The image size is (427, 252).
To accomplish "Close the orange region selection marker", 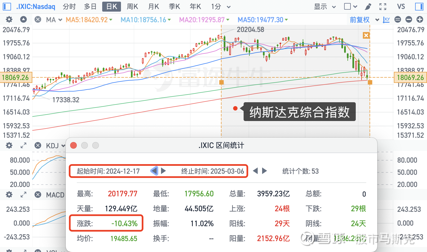I will pos(366,35).
